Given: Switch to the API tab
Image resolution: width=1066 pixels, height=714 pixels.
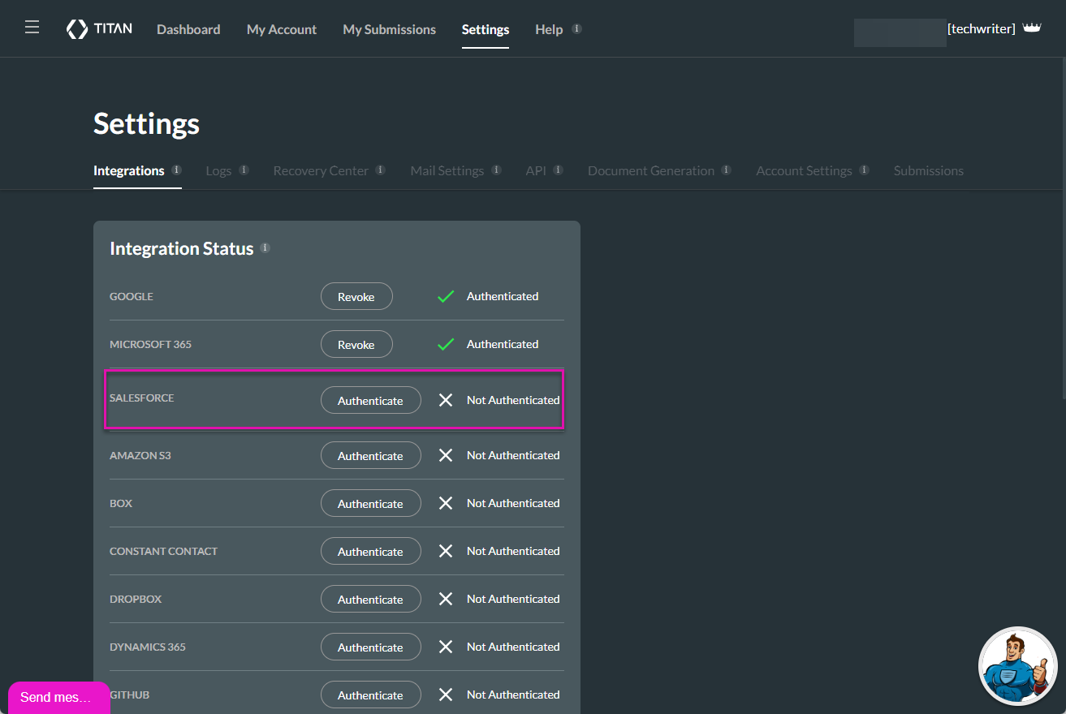Looking at the screenshot, I should coord(536,170).
